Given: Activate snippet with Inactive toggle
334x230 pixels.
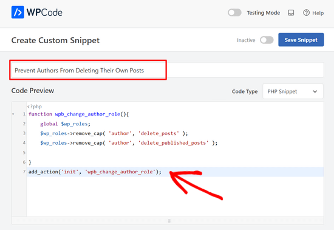Looking at the screenshot, I should (267, 40).
